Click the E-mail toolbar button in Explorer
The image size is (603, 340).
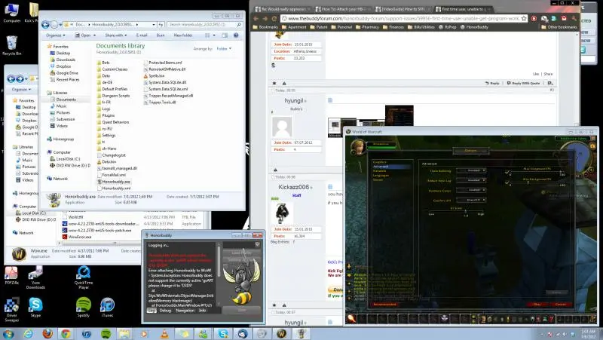click(142, 35)
